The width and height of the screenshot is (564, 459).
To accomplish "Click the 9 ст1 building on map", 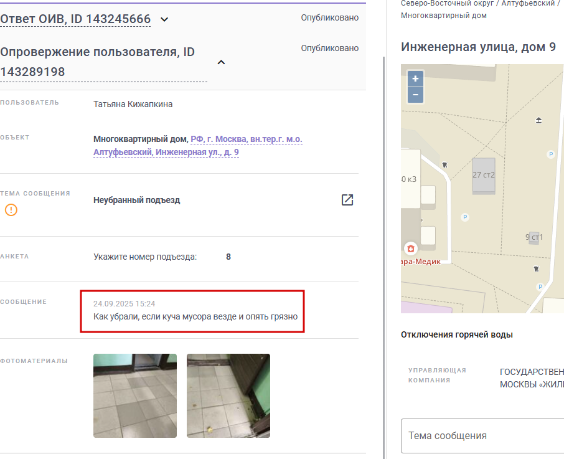I will point(534,237).
